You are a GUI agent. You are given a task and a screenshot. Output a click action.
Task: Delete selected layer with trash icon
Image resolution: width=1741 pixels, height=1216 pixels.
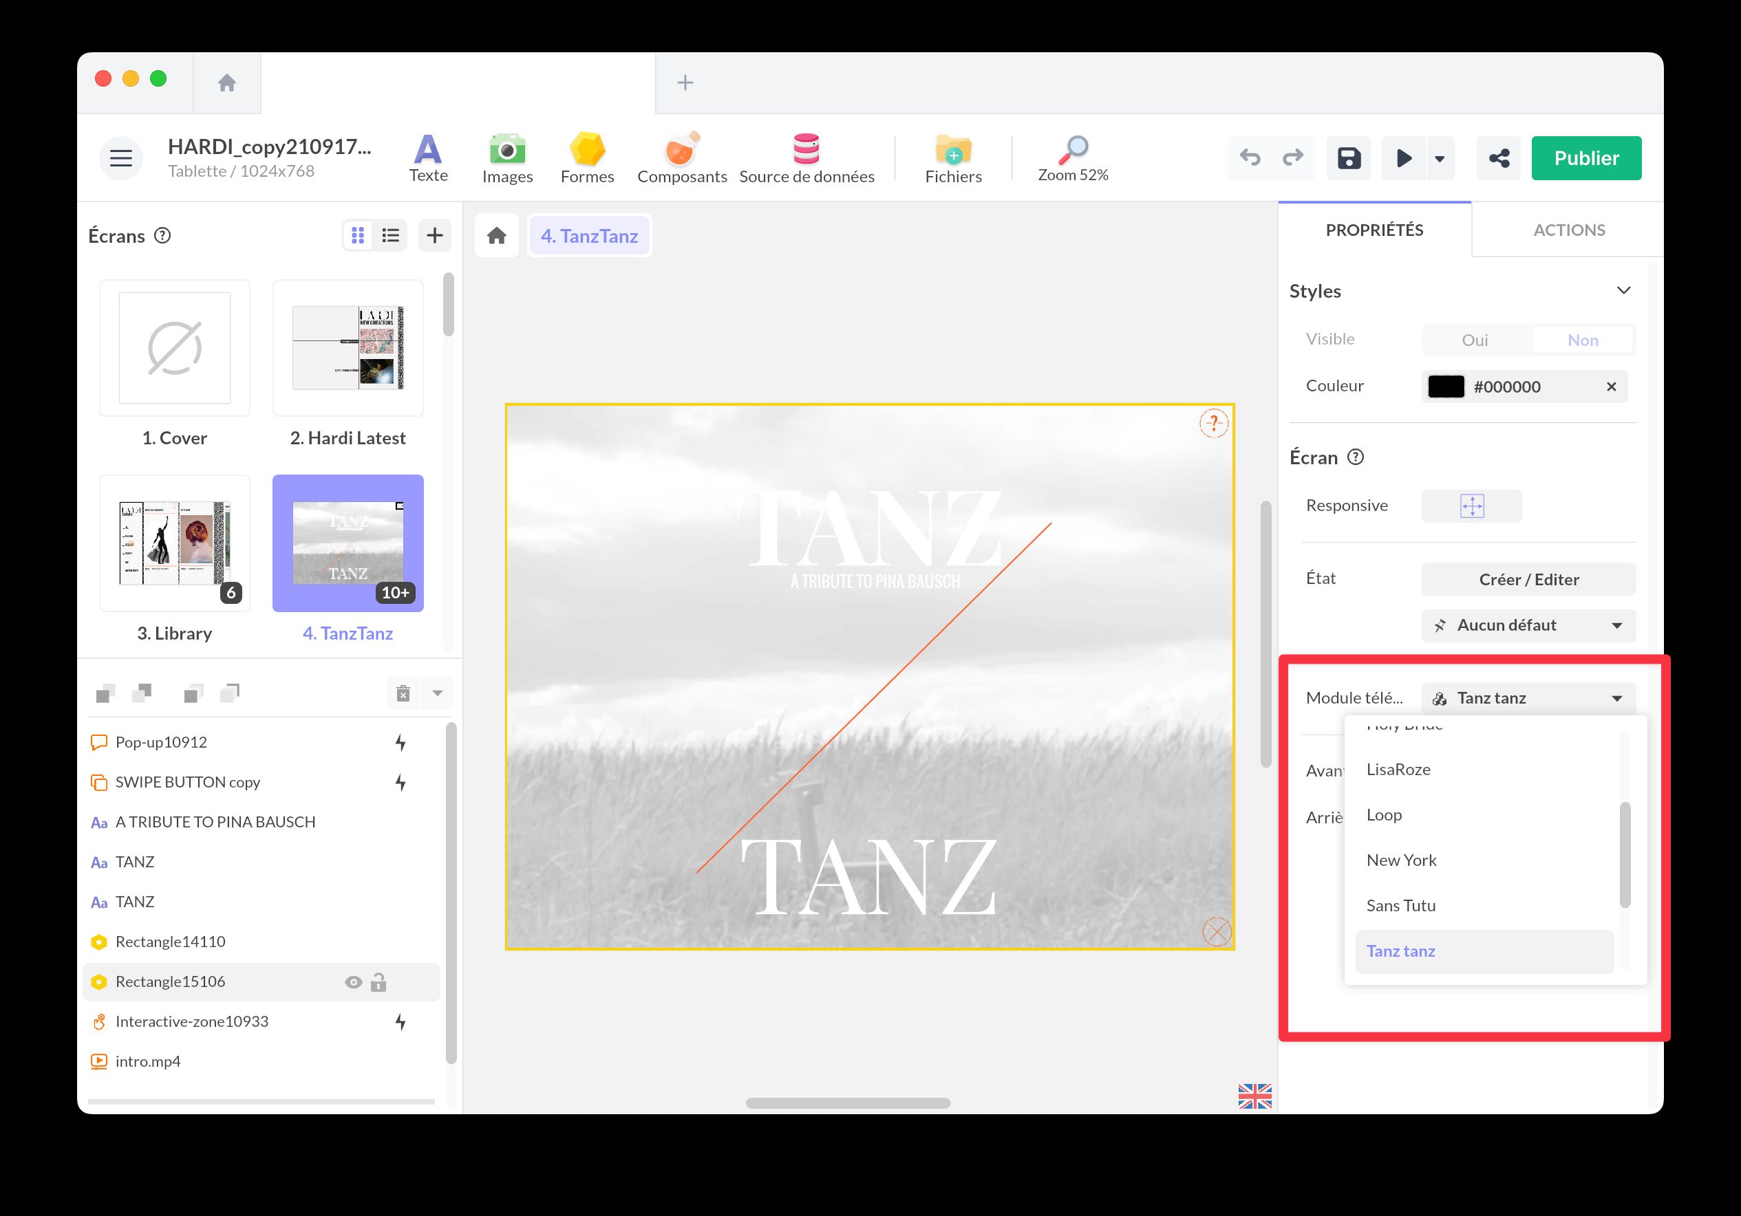[x=403, y=693]
